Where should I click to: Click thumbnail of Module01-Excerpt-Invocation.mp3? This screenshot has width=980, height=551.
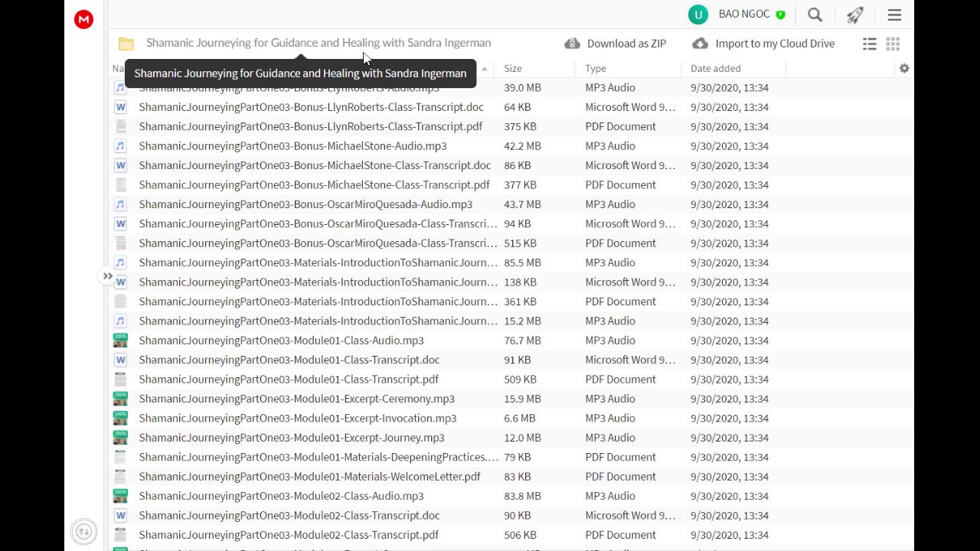pos(120,418)
